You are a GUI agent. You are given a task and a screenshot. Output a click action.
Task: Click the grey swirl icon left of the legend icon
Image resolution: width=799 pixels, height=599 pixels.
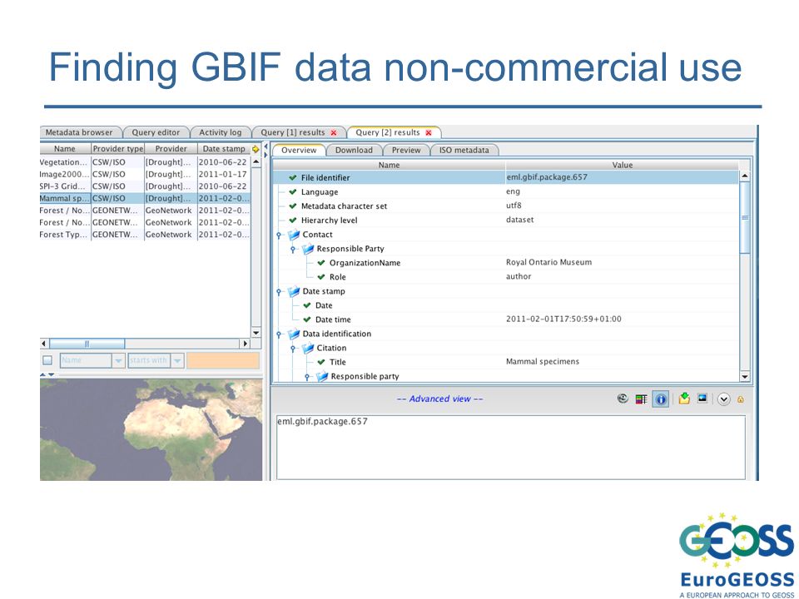pyautogui.click(x=623, y=399)
